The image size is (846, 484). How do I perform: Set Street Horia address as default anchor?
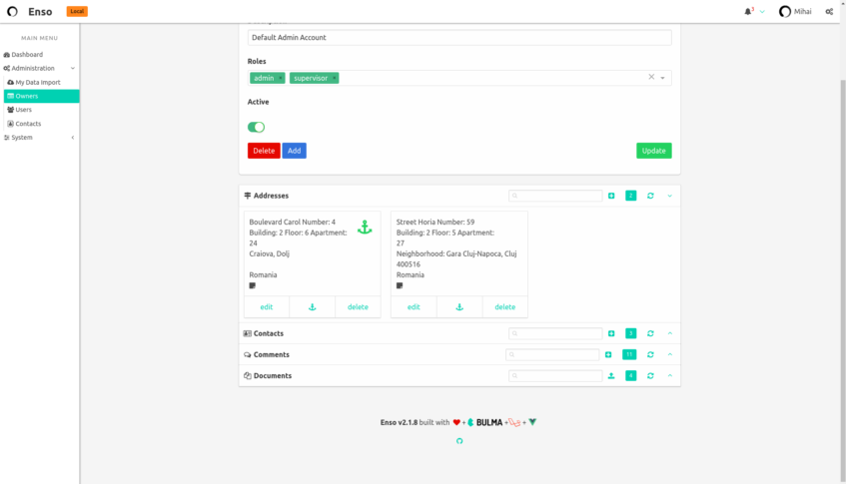(459, 306)
